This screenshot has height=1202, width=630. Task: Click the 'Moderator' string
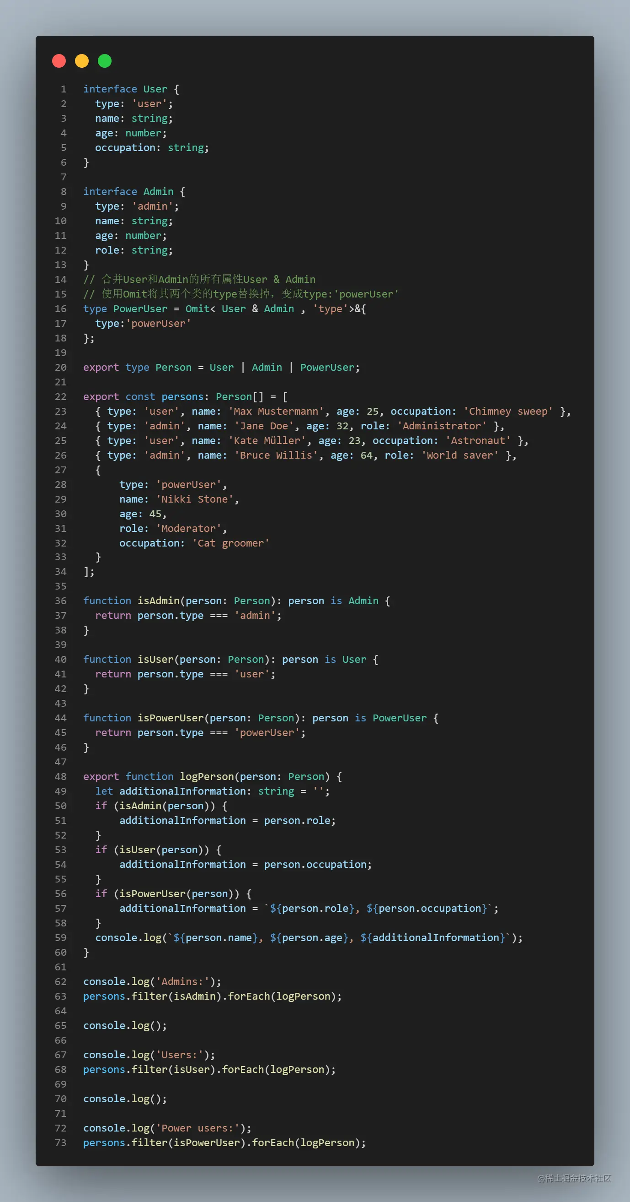coord(189,528)
